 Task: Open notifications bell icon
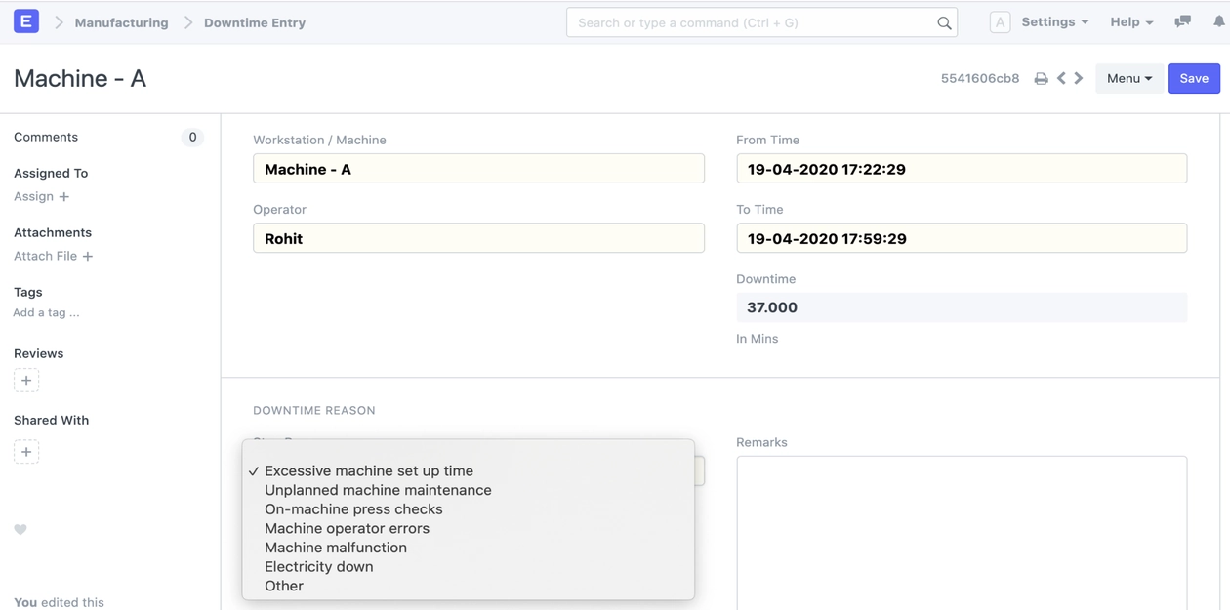coord(1218,21)
